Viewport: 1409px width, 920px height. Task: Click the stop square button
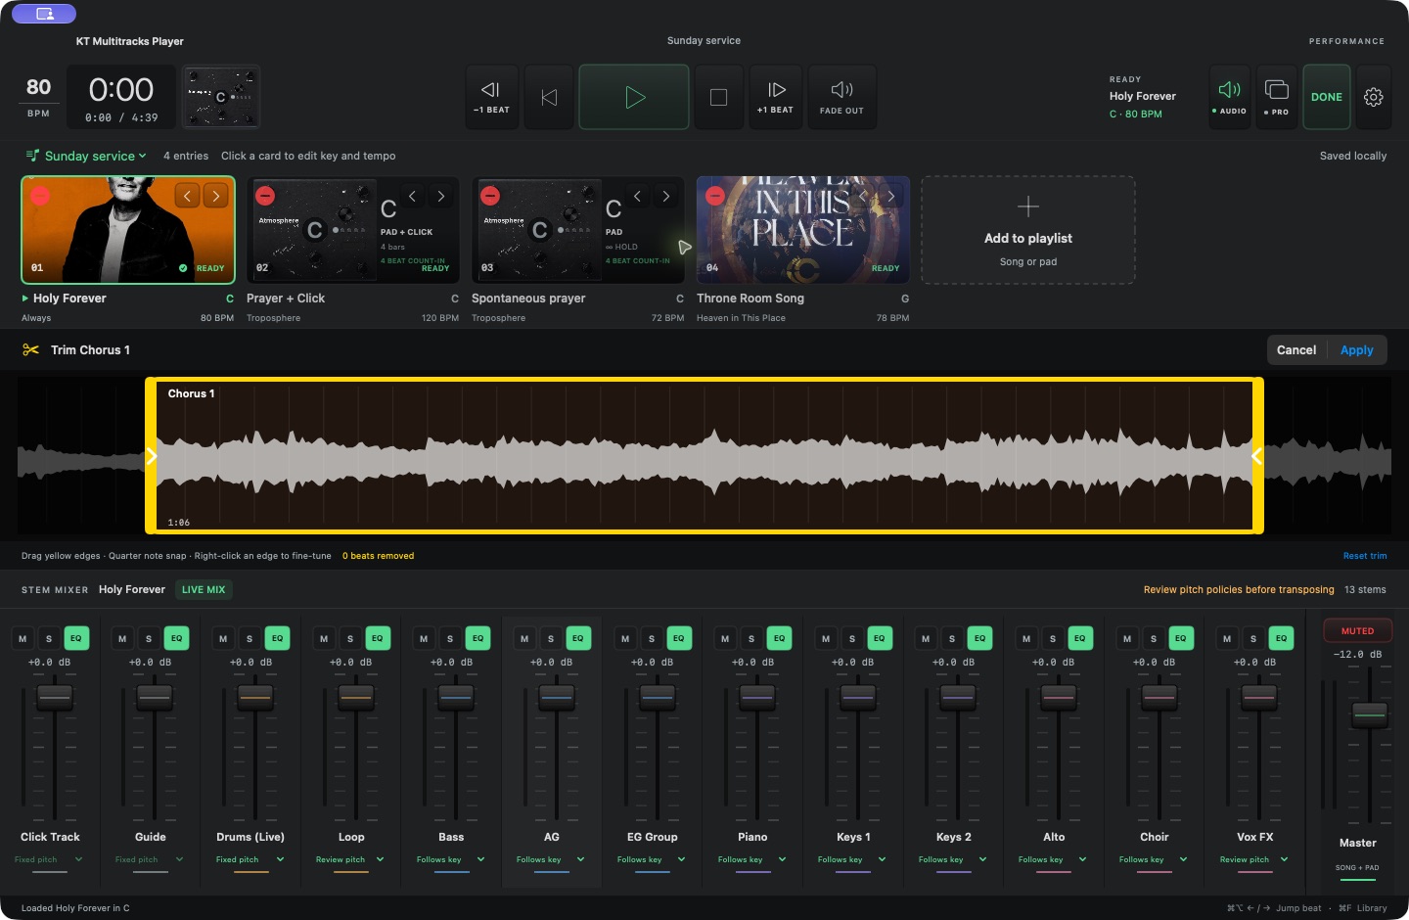(718, 97)
